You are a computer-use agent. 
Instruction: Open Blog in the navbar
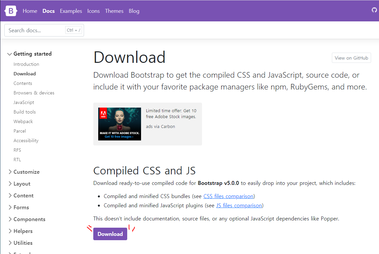pyautogui.click(x=134, y=11)
